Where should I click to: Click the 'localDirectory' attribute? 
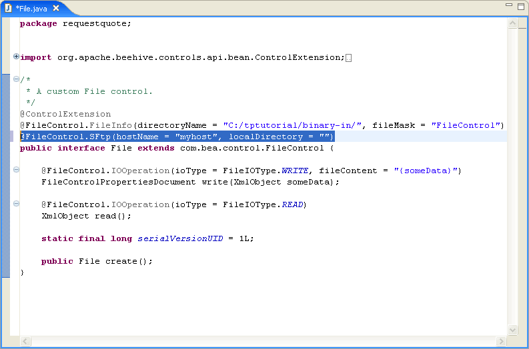pyautogui.click(x=266, y=137)
